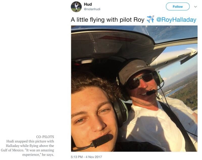The width and height of the screenshot is (202, 160).
Task: Open the @RoyHalladay mention link
Action: (176, 20)
